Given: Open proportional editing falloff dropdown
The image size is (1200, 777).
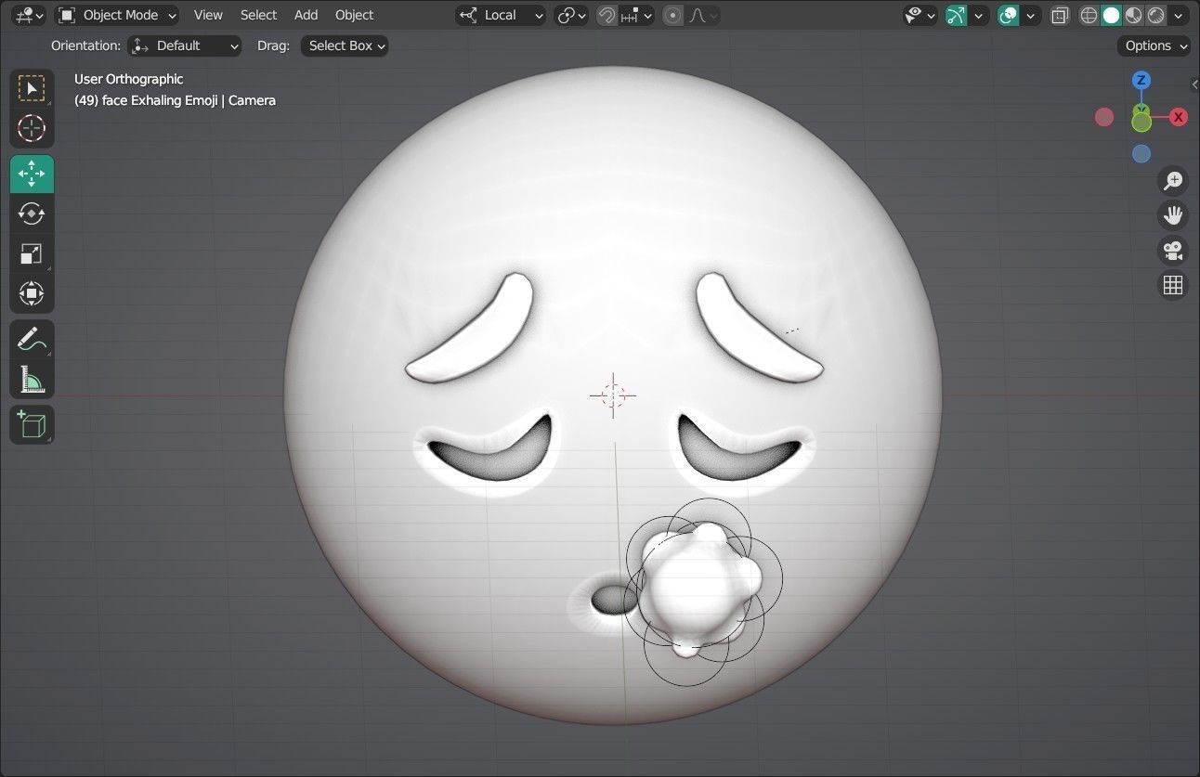Looking at the screenshot, I should [x=703, y=15].
